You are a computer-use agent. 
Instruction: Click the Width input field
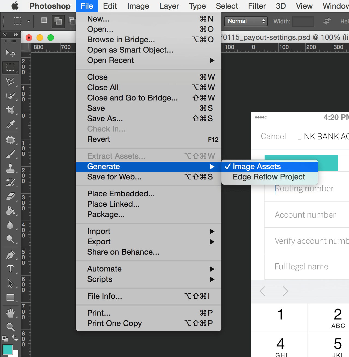[x=303, y=21]
